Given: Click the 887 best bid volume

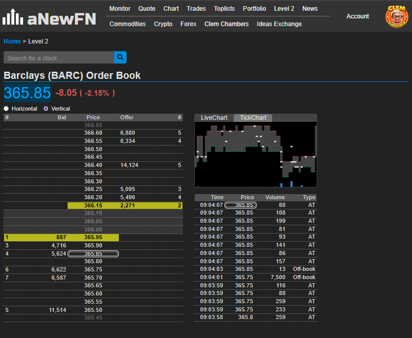Looking at the screenshot, I should (61, 237).
